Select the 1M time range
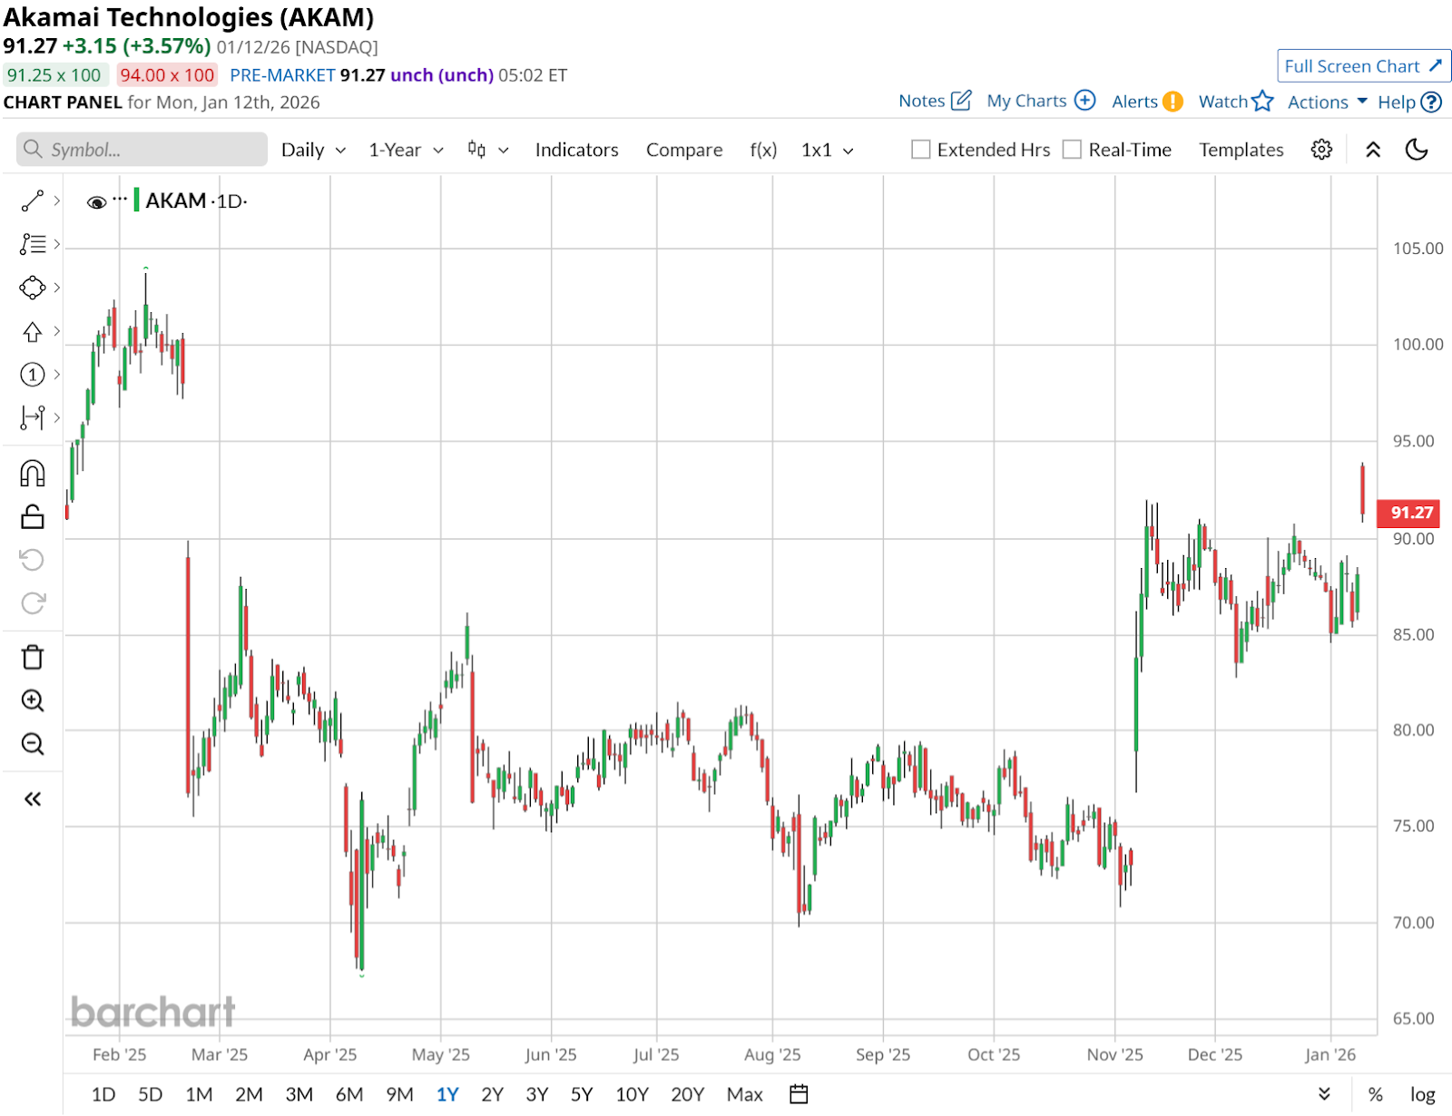1452x1116 pixels. [x=199, y=1094]
